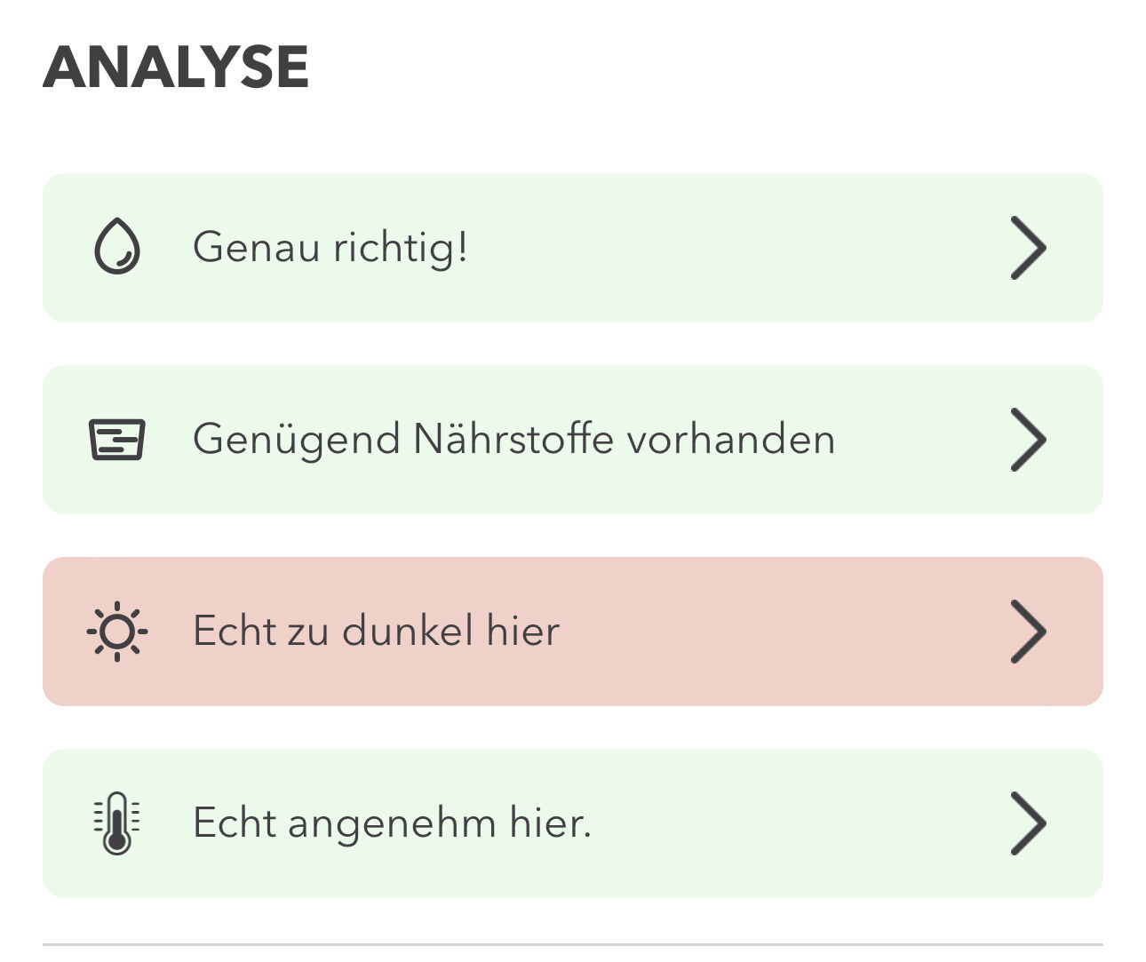Open "Genügend Nährstoffe vorhanden" label
This screenshot has width=1146, height=962.
513,440
